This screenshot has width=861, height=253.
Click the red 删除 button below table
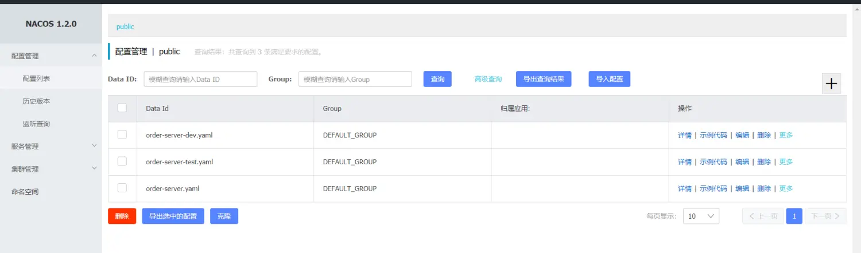click(x=122, y=216)
